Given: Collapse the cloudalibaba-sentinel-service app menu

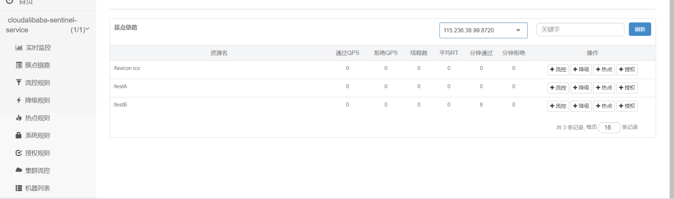Looking at the screenshot, I should 87,29.
